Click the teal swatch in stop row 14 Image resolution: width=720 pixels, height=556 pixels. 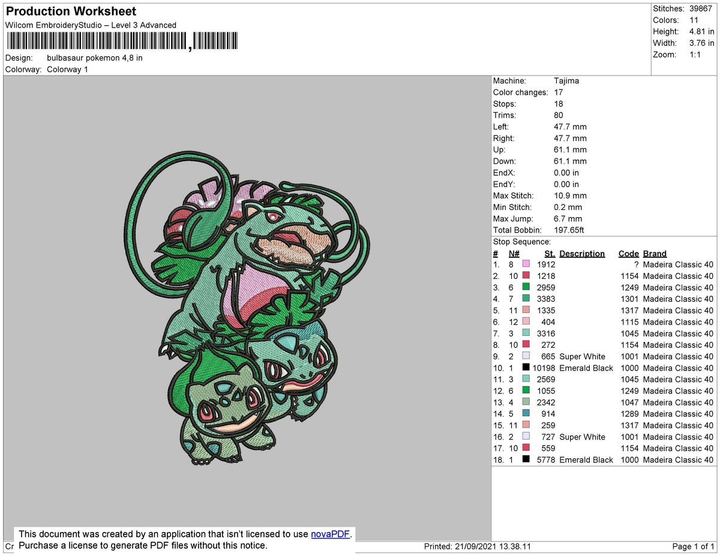(x=526, y=414)
